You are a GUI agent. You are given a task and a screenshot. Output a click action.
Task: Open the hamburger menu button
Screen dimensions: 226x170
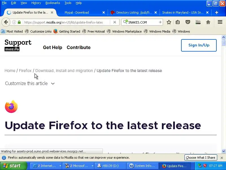[x=220, y=22]
